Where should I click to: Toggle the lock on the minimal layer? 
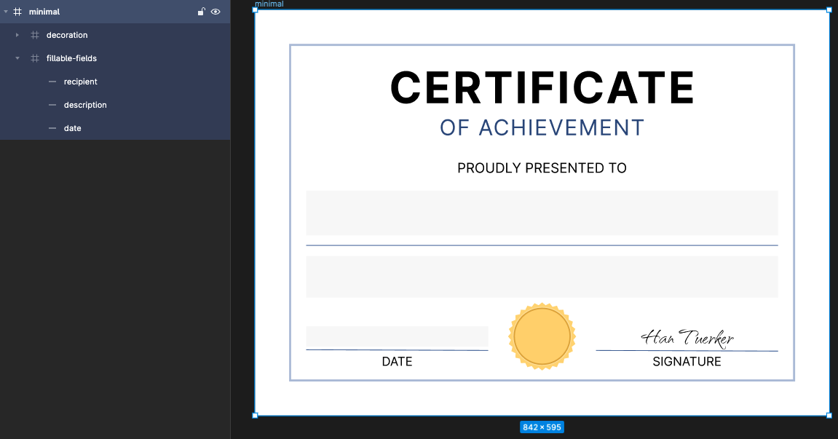[x=202, y=12]
